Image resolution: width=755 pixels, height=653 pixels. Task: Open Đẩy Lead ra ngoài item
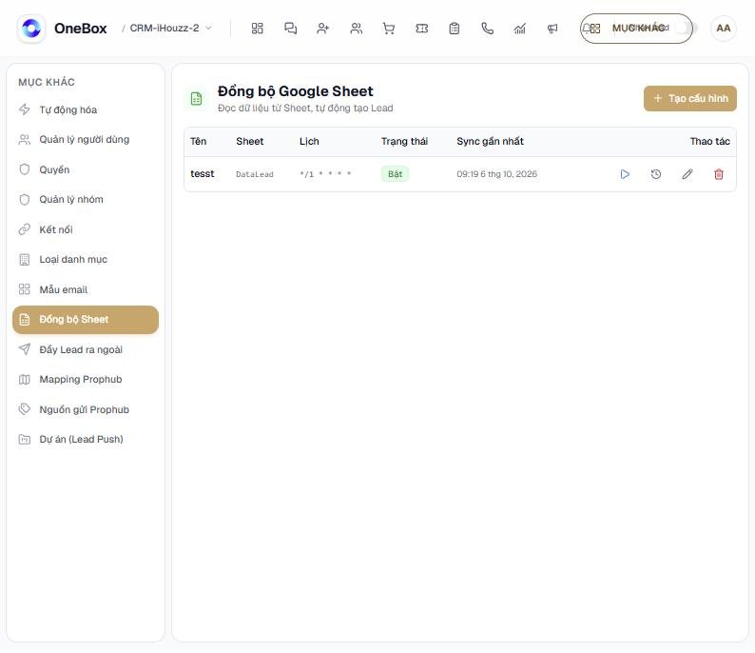pyautogui.click(x=86, y=349)
